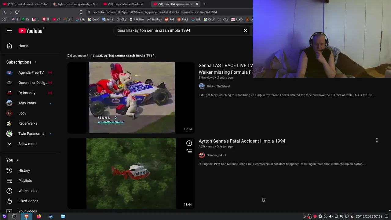This screenshot has height=220, width=391.
Task: Open the Trans bookmark
Action: pos(108,19)
